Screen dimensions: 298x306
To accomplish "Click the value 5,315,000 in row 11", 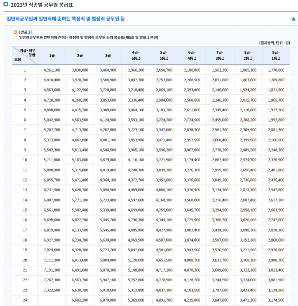I will [x=80, y=170].
